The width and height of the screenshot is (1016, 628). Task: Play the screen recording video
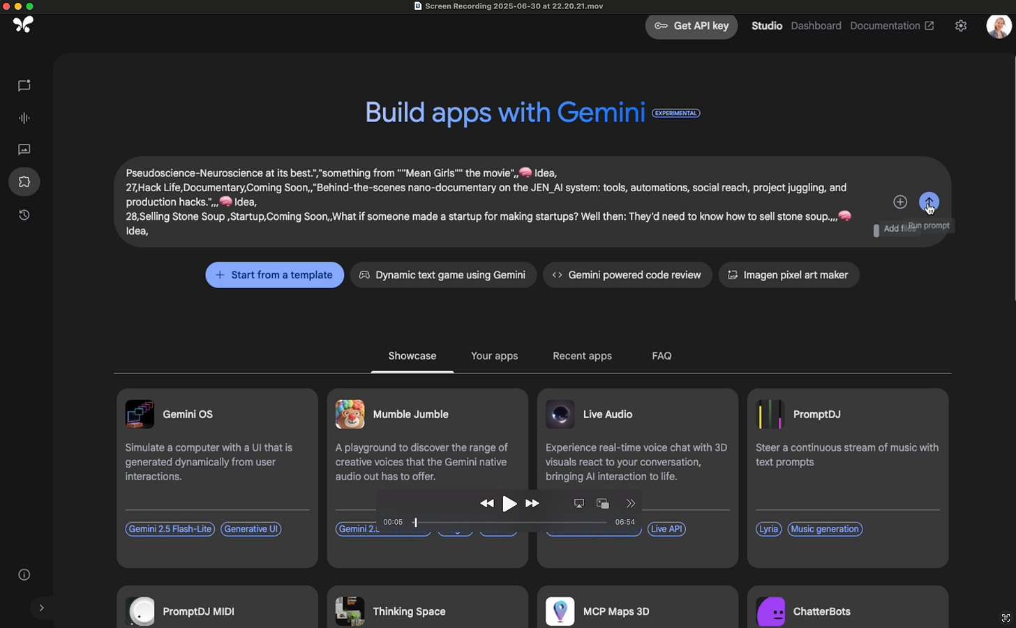click(509, 503)
